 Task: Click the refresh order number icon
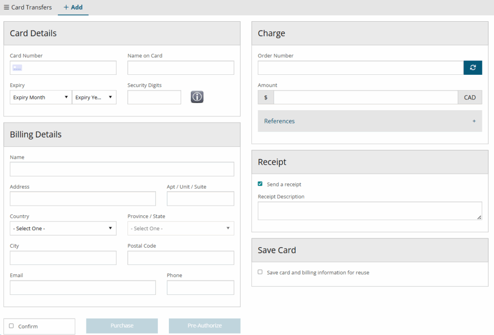click(x=473, y=68)
